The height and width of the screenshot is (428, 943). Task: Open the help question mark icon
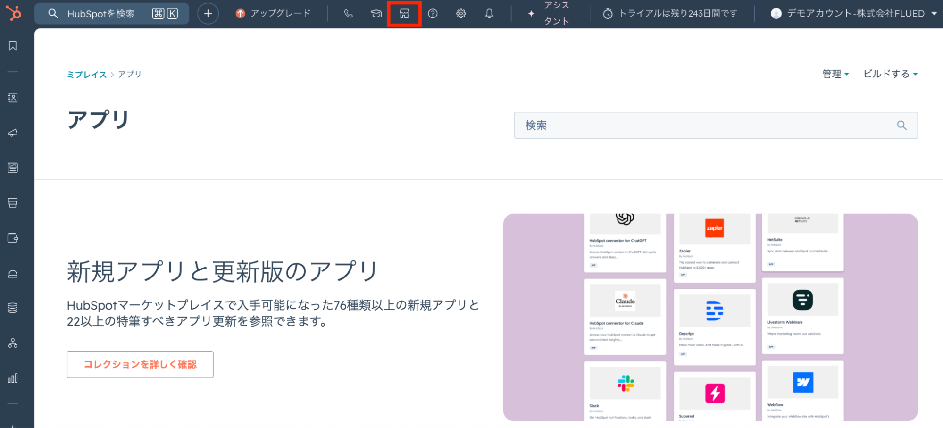point(433,14)
